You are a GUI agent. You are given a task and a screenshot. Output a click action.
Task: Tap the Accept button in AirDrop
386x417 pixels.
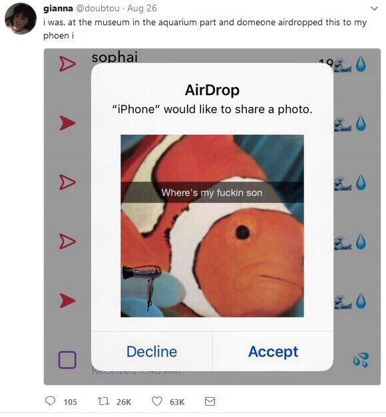coord(273,352)
